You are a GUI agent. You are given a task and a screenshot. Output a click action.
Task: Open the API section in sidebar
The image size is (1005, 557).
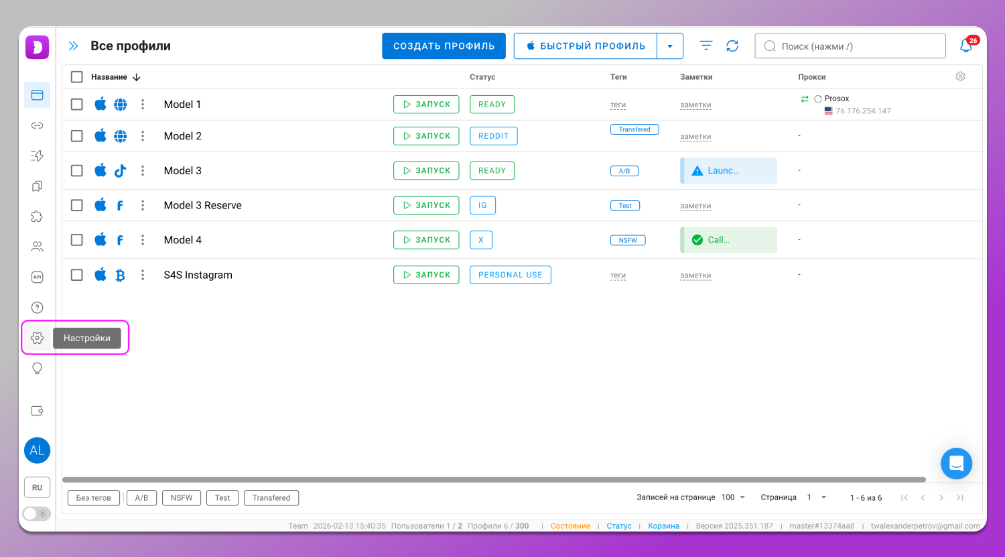click(x=38, y=277)
